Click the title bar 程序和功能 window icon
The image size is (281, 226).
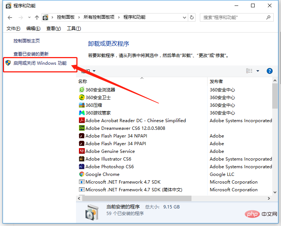click(8, 6)
